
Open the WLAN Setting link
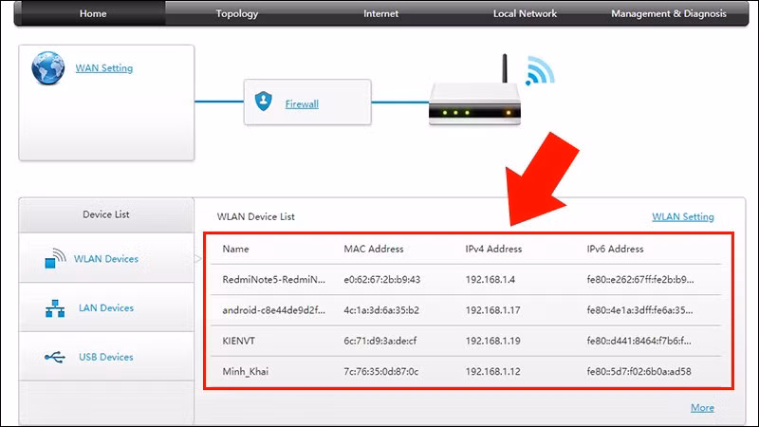pyautogui.click(x=682, y=217)
